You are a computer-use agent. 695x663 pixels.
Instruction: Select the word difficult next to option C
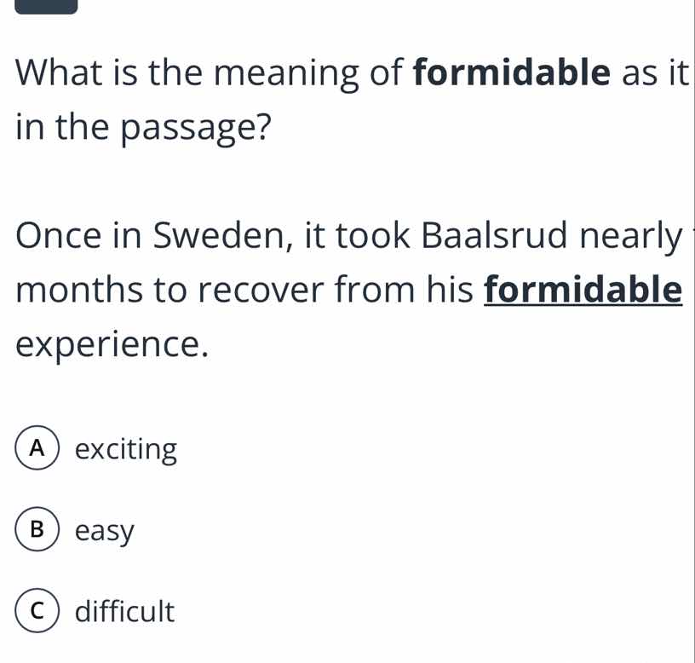pos(123,612)
